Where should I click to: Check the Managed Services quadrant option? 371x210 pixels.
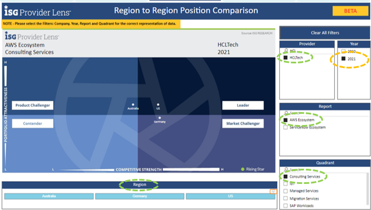pyautogui.click(x=286, y=191)
